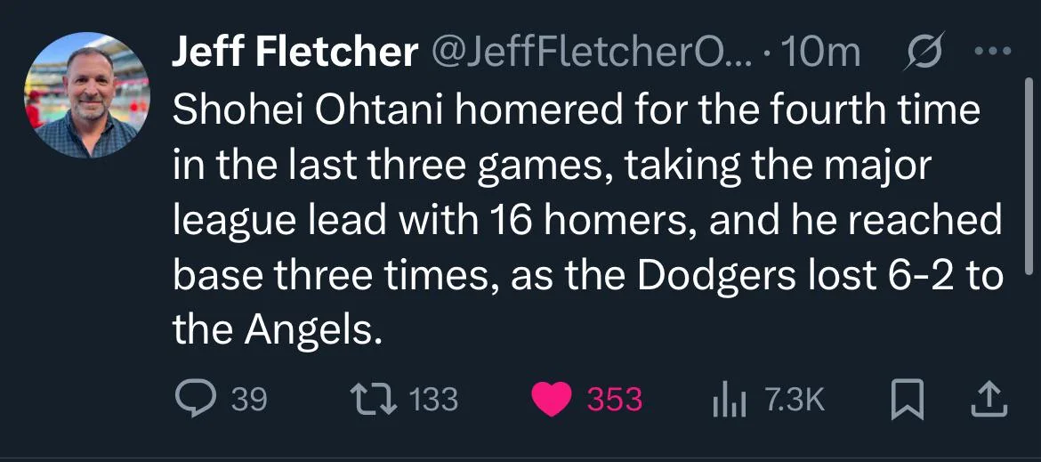Image resolution: width=1041 pixels, height=462 pixels.
Task: Click the 353 likes count
Action: 615,400
